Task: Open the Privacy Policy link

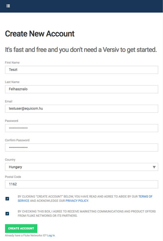Action: [77, 201]
